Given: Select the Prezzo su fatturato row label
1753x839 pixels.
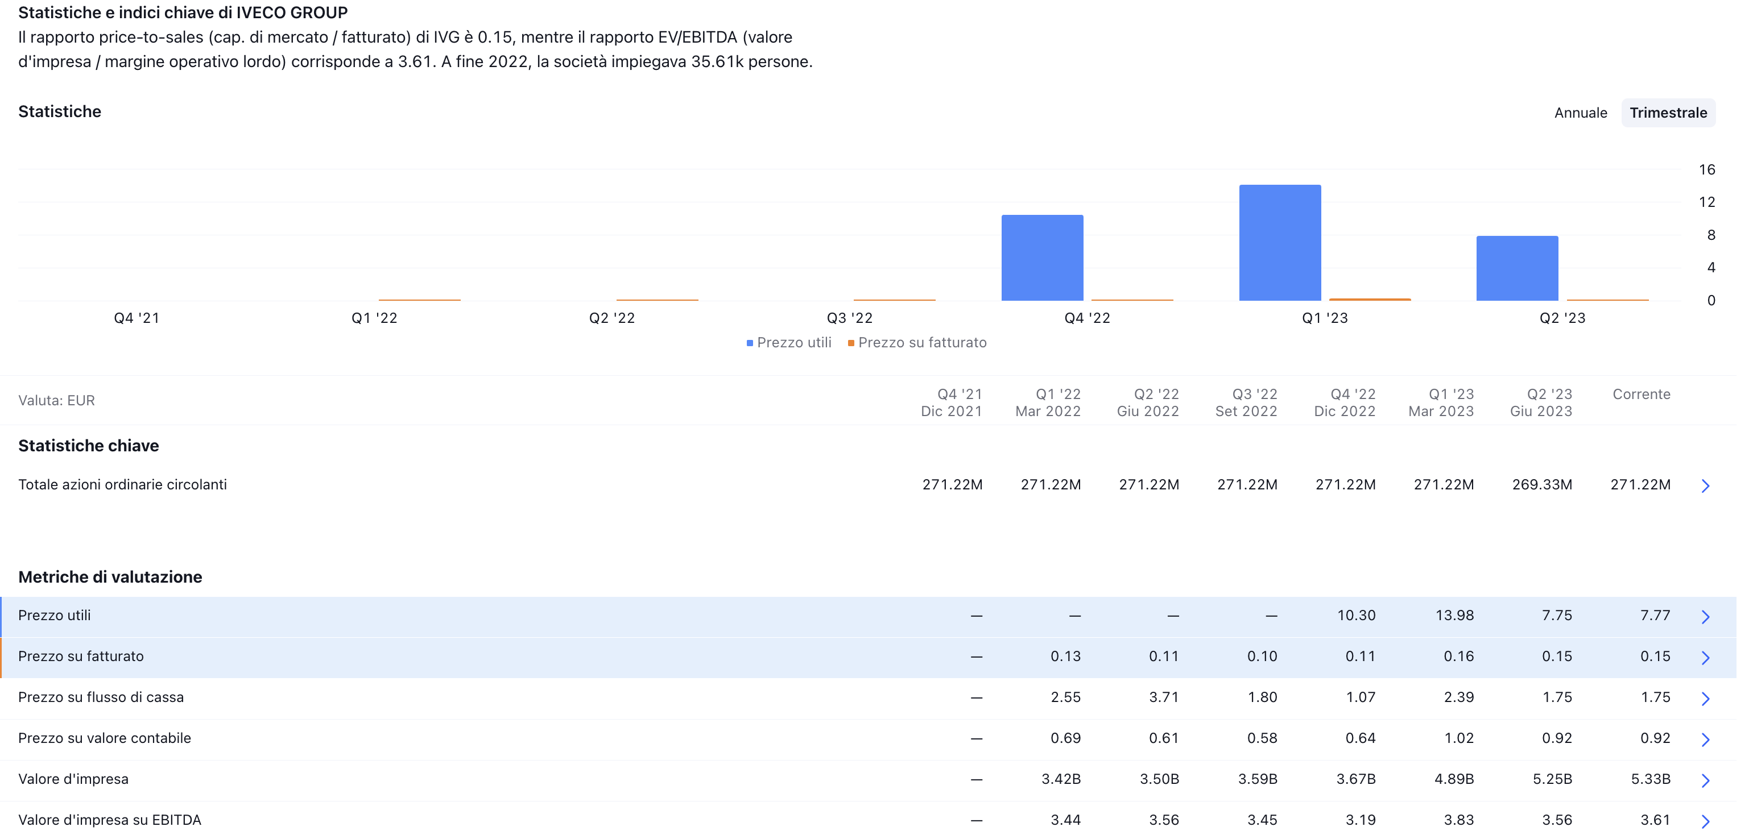Looking at the screenshot, I should tap(81, 656).
